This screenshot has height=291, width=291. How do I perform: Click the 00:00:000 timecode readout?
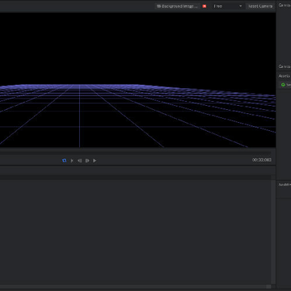click(x=262, y=160)
